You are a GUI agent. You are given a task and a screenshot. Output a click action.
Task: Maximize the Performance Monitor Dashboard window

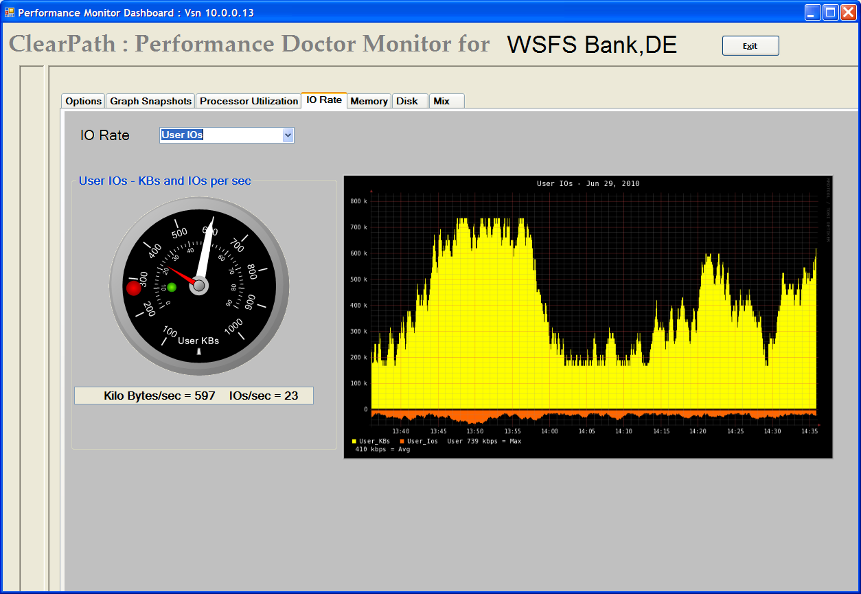coord(831,12)
